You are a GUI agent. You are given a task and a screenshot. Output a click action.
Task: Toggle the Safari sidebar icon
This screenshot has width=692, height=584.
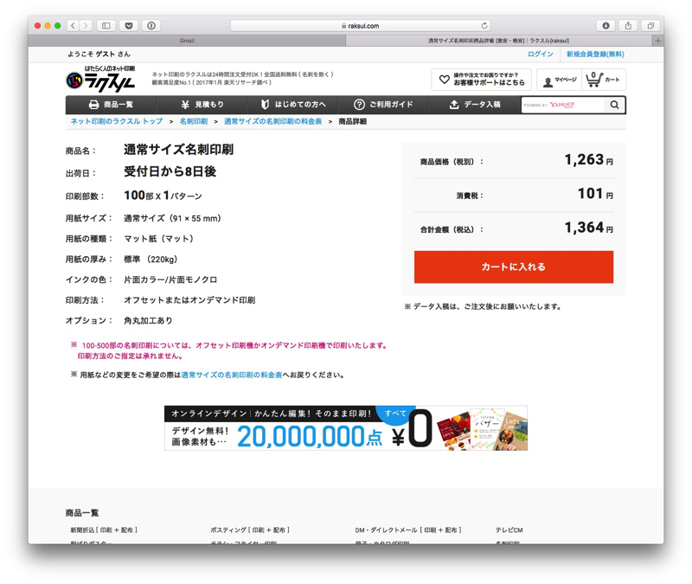[x=106, y=26]
